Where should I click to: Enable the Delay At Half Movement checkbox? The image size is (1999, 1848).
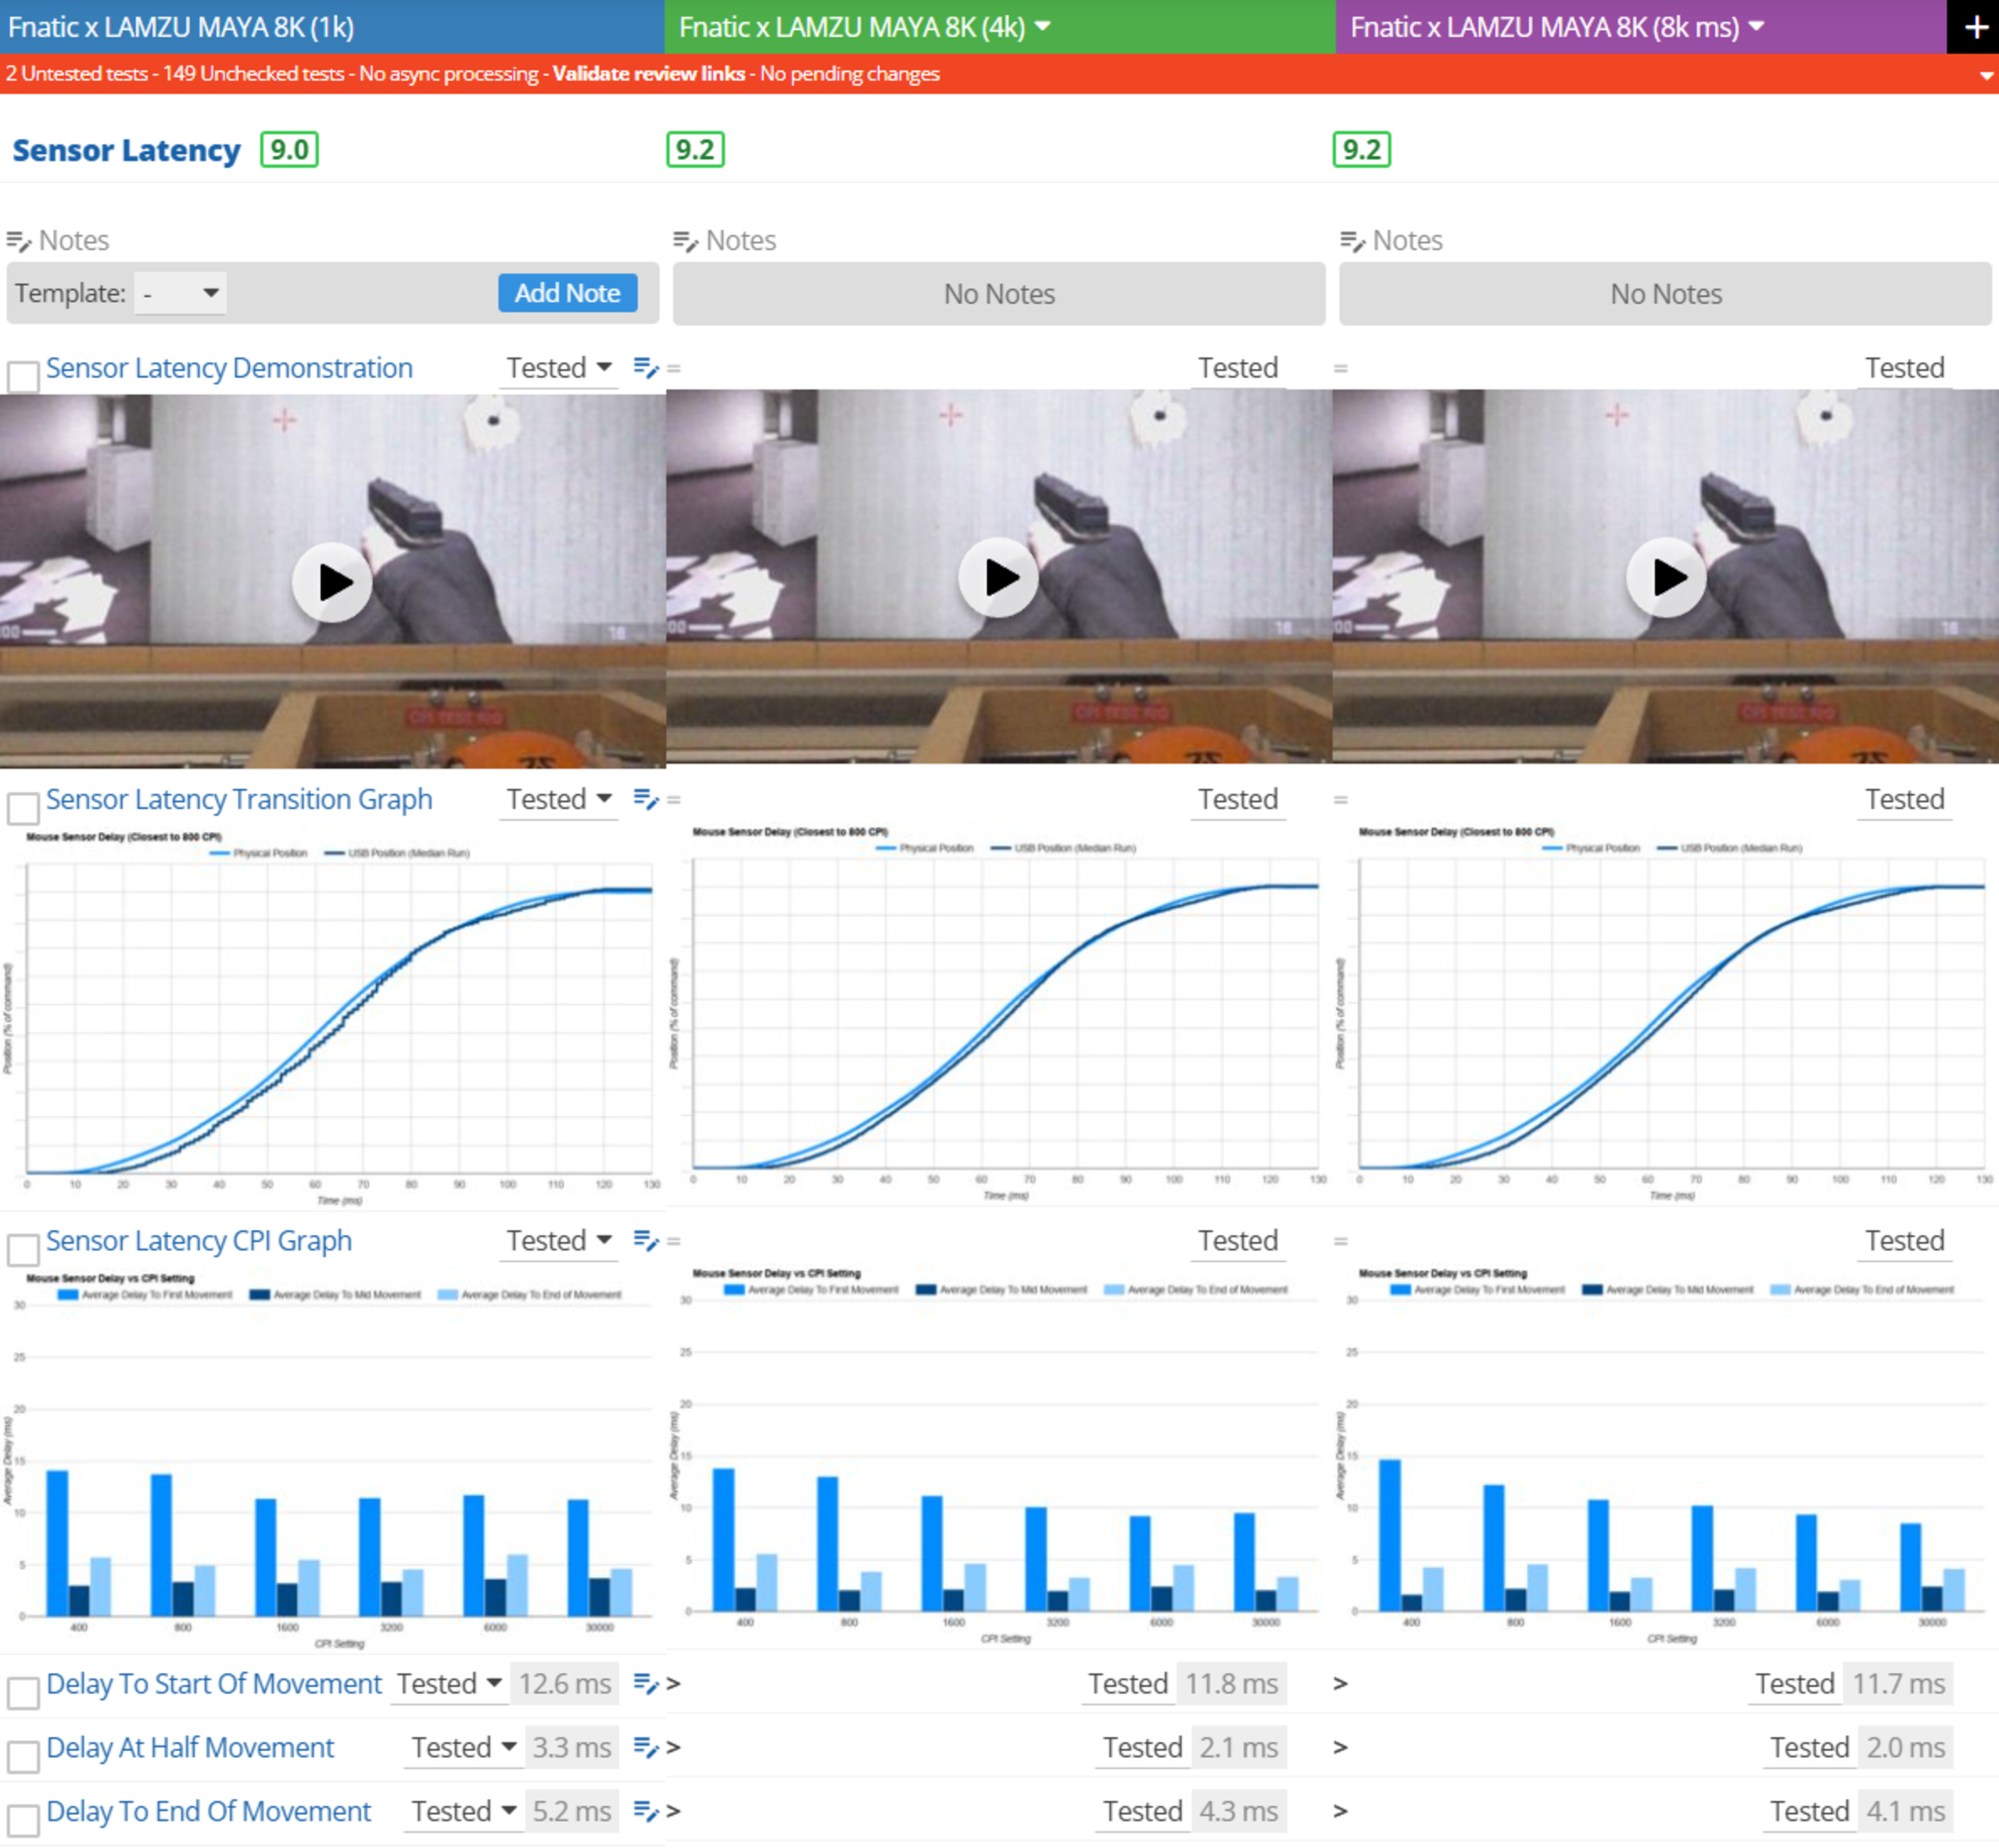[x=23, y=1756]
